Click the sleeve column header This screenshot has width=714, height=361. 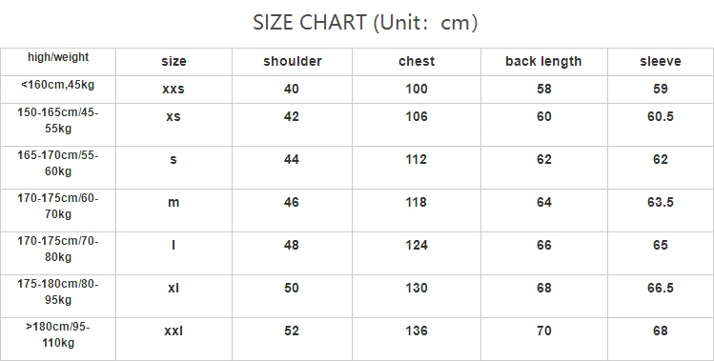(661, 62)
